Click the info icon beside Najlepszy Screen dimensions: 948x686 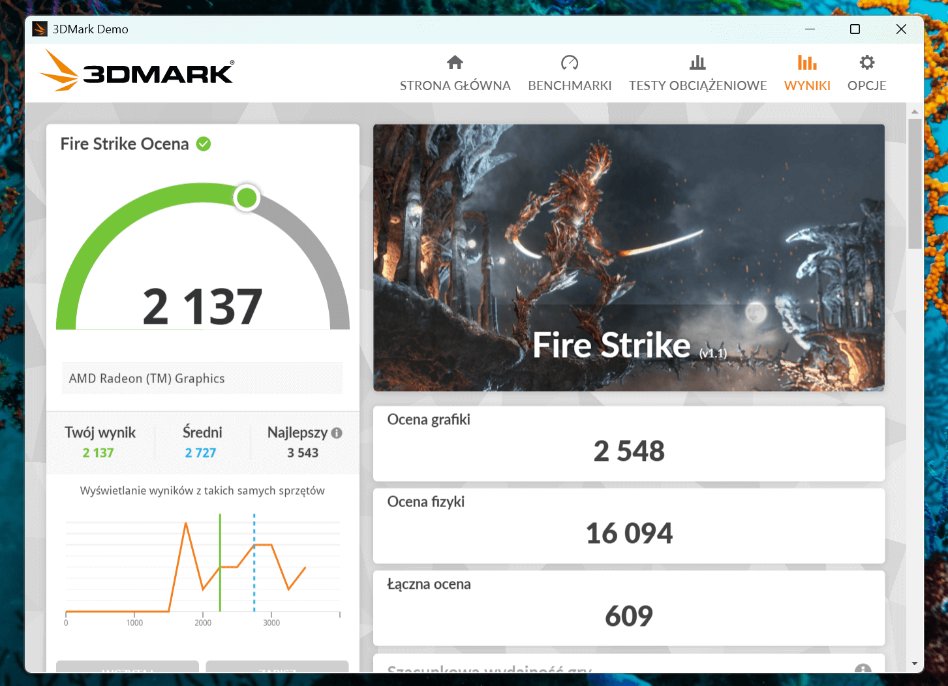pos(337,433)
